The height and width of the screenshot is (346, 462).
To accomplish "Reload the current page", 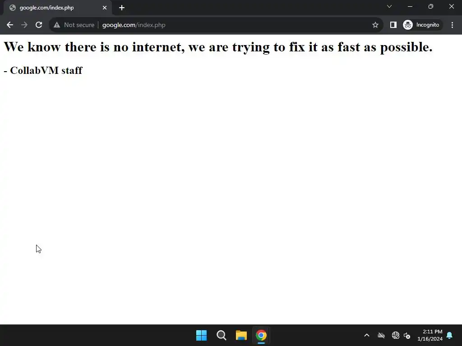I will pyautogui.click(x=39, y=25).
